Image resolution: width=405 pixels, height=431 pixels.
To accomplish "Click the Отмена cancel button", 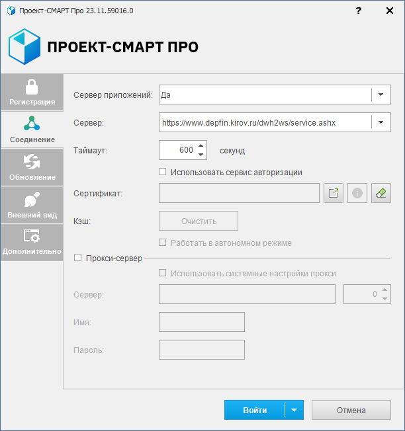I will [x=351, y=410].
